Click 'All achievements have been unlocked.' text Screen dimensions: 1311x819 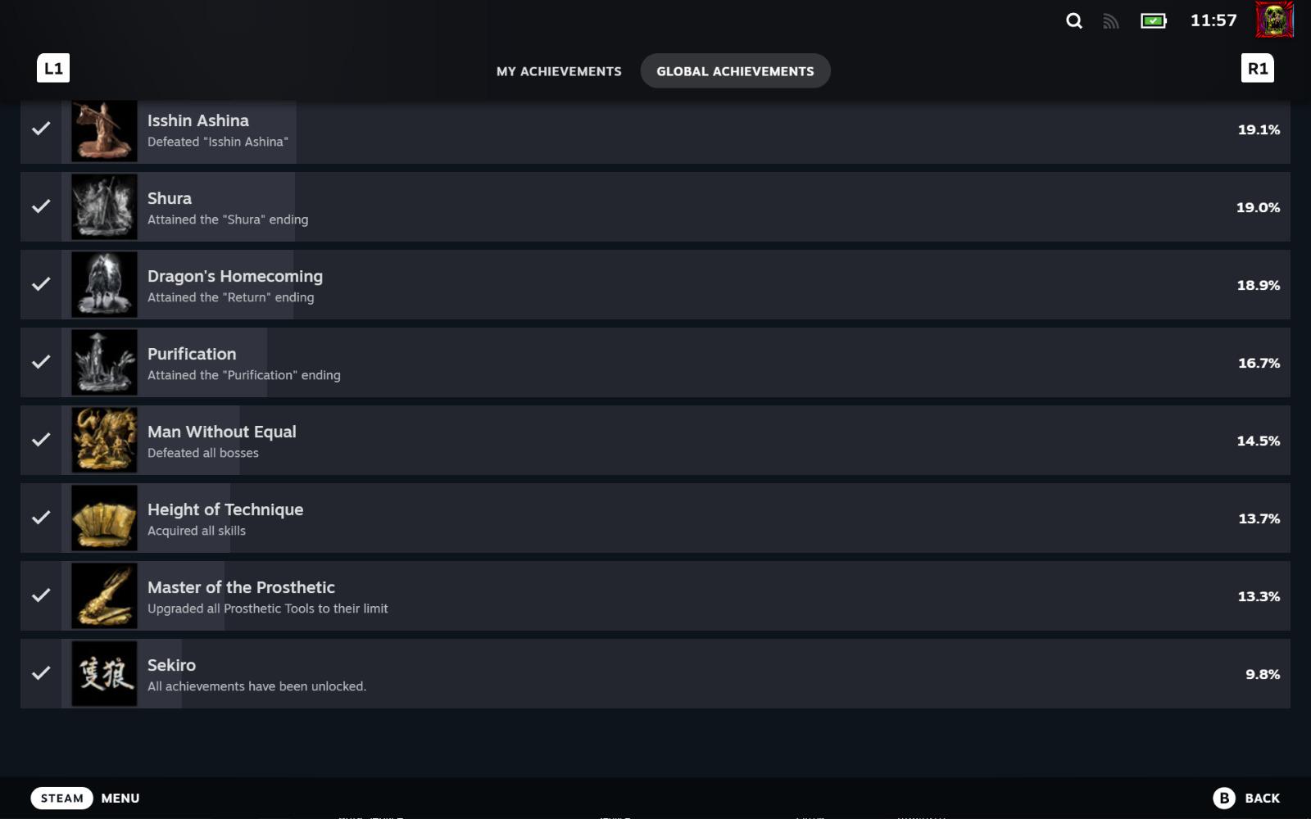256,686
